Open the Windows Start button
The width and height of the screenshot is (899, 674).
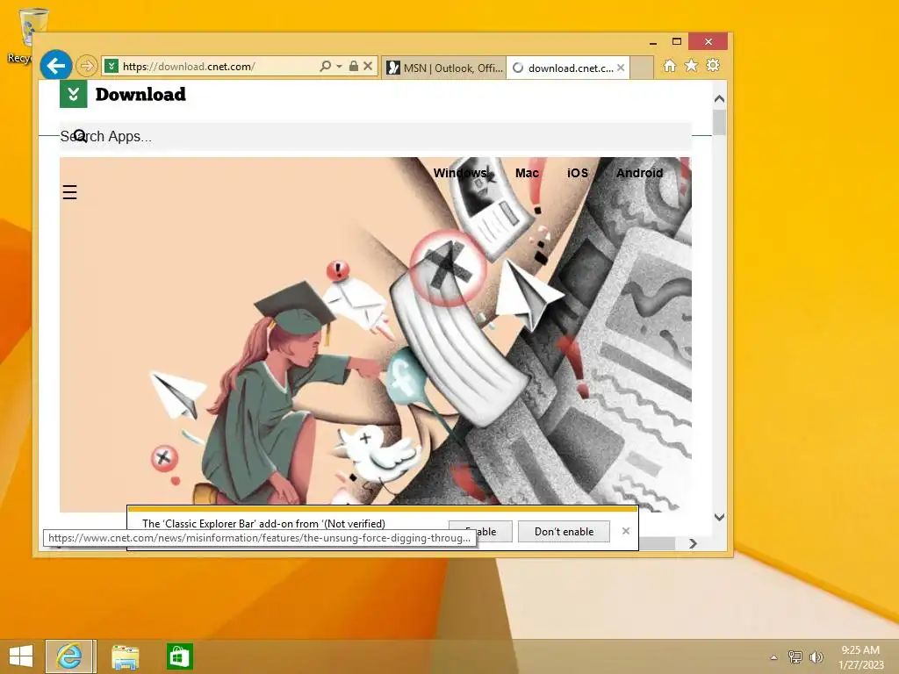click(21, 656)
